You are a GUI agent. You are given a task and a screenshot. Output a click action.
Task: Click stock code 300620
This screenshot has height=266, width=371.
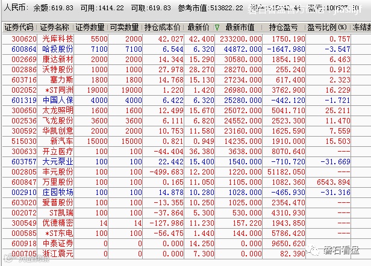(24, 39)
